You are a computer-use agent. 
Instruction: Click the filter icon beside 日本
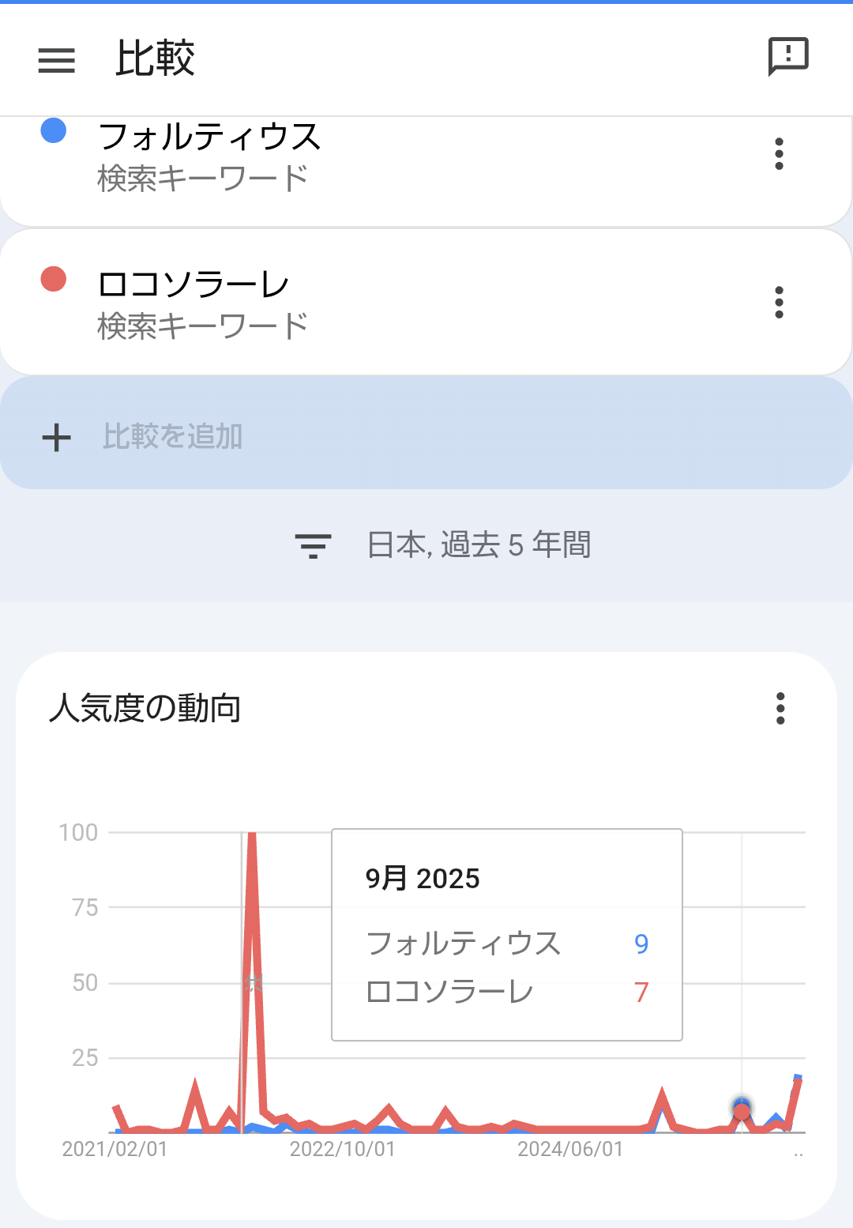coord(313,545)
